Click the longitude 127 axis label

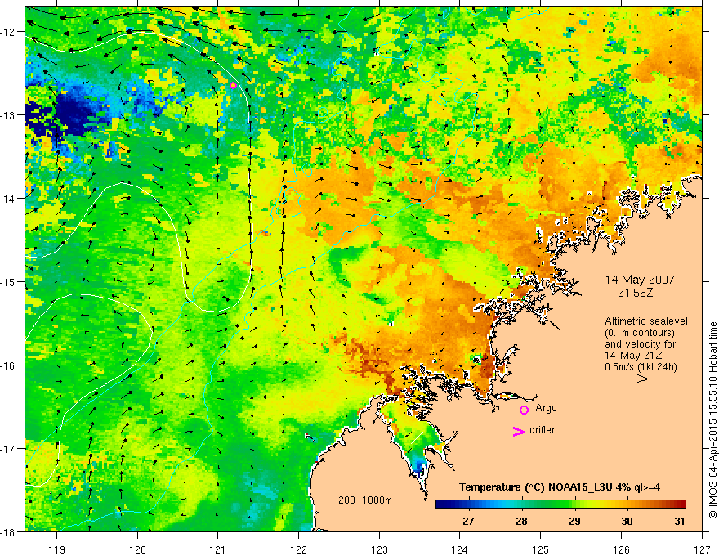(702, 549)
